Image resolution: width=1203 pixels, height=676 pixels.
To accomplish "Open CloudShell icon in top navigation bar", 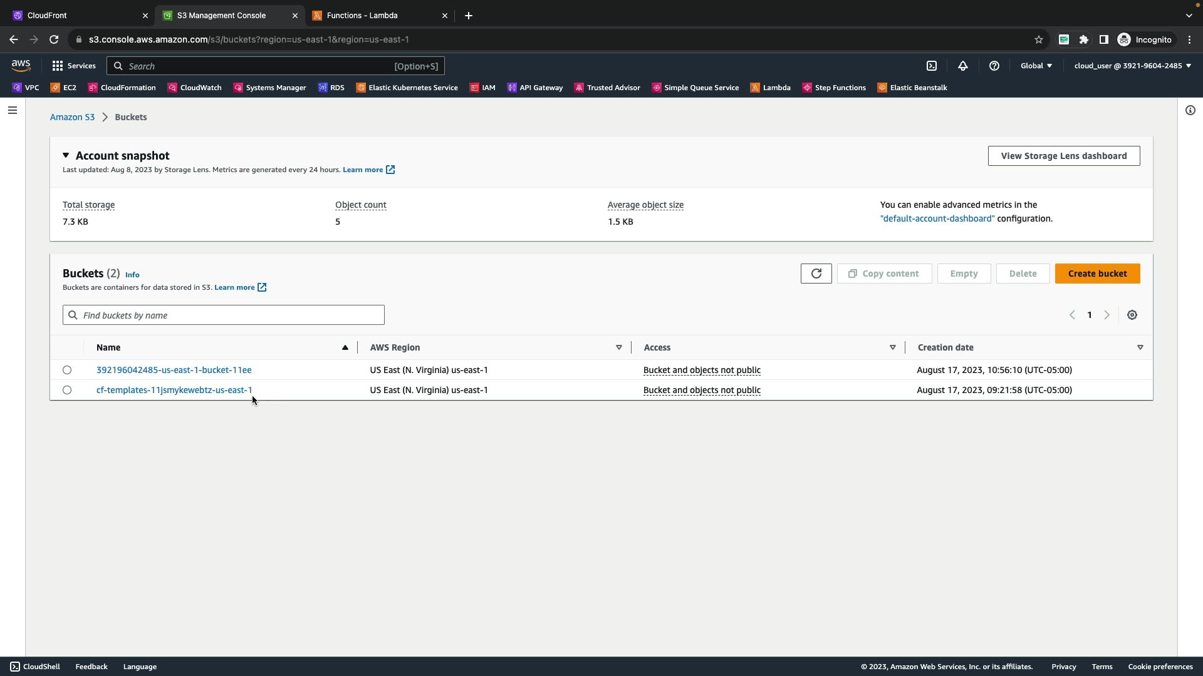I will coord(932,66).
